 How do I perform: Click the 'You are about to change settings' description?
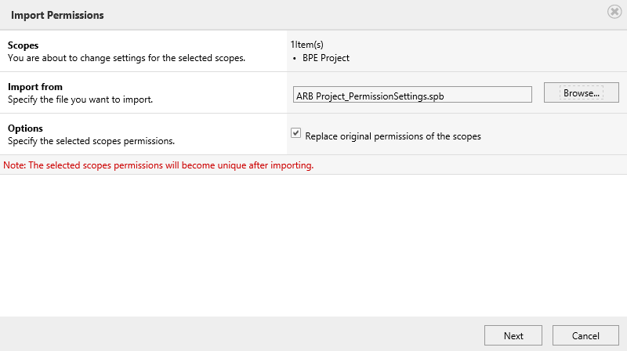(126, 58)
